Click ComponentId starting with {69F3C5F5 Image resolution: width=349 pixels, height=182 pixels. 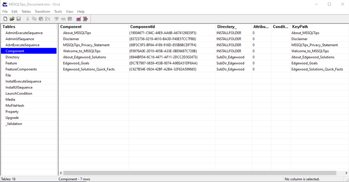coord(163,45)
